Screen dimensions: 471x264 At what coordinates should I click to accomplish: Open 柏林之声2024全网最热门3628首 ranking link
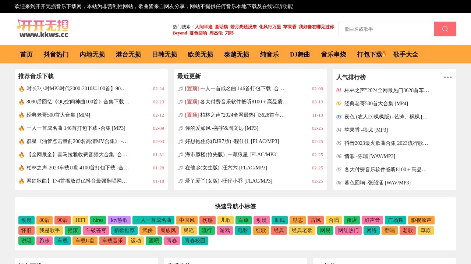pos(386,90)
